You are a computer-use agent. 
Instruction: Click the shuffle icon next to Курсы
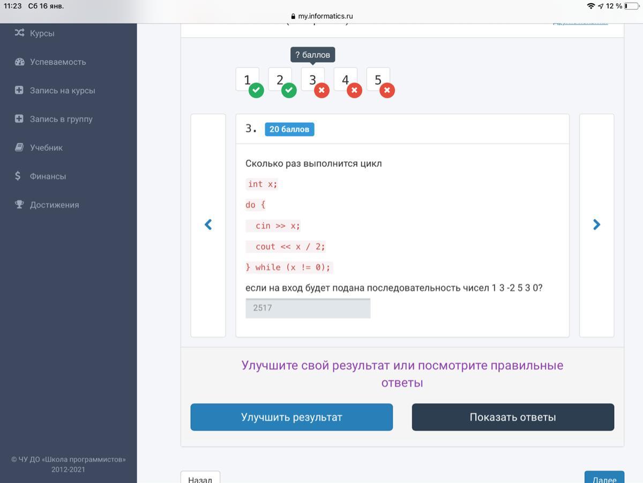[19, 33]
